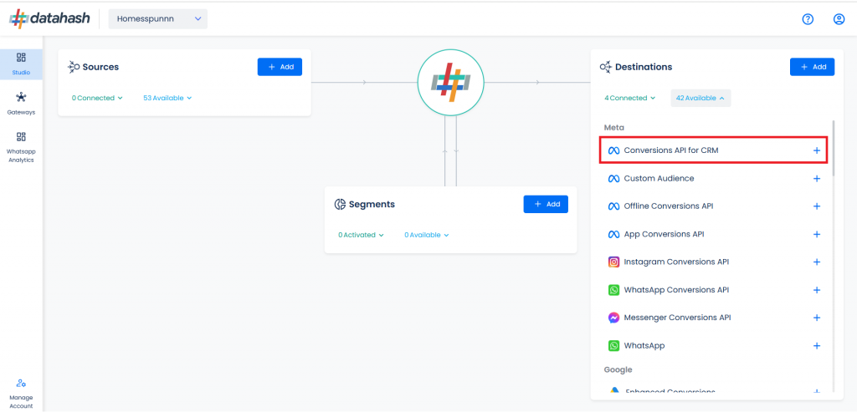Click Meta logo beside Custom Audience
Viewport: 857px width, 412px height.
(x=613, y=179)
